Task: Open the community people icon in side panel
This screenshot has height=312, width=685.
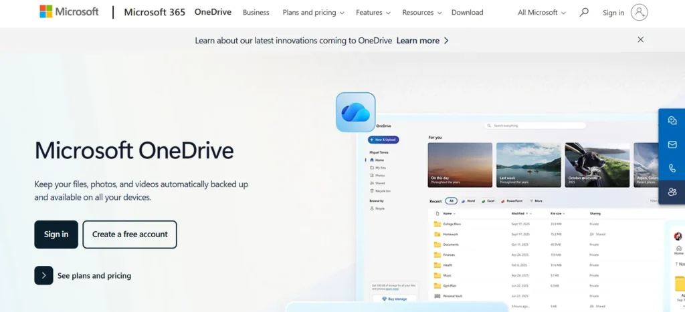Action: pos(672,192)
